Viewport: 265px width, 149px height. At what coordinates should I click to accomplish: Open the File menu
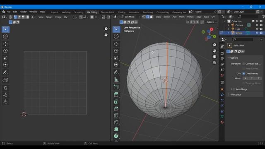[8, 12]
